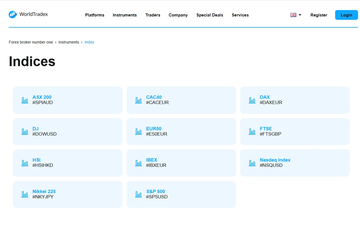Expand the language dropdown arrow
360x226 pixels.
300,15
